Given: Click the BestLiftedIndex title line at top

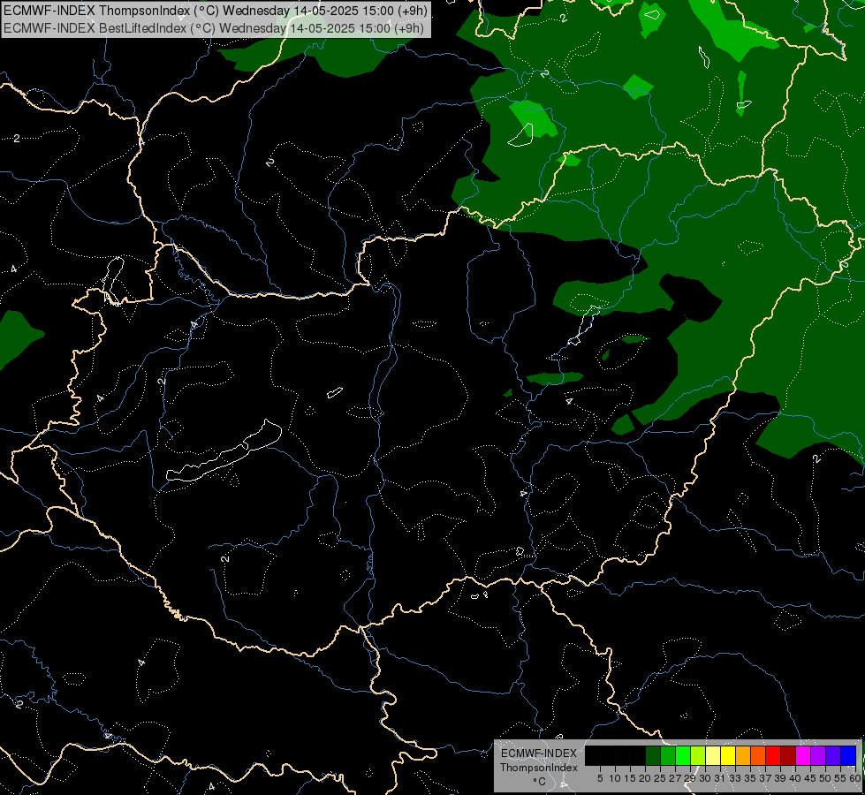Looking at the screenshot, I should tap(214, 28).
